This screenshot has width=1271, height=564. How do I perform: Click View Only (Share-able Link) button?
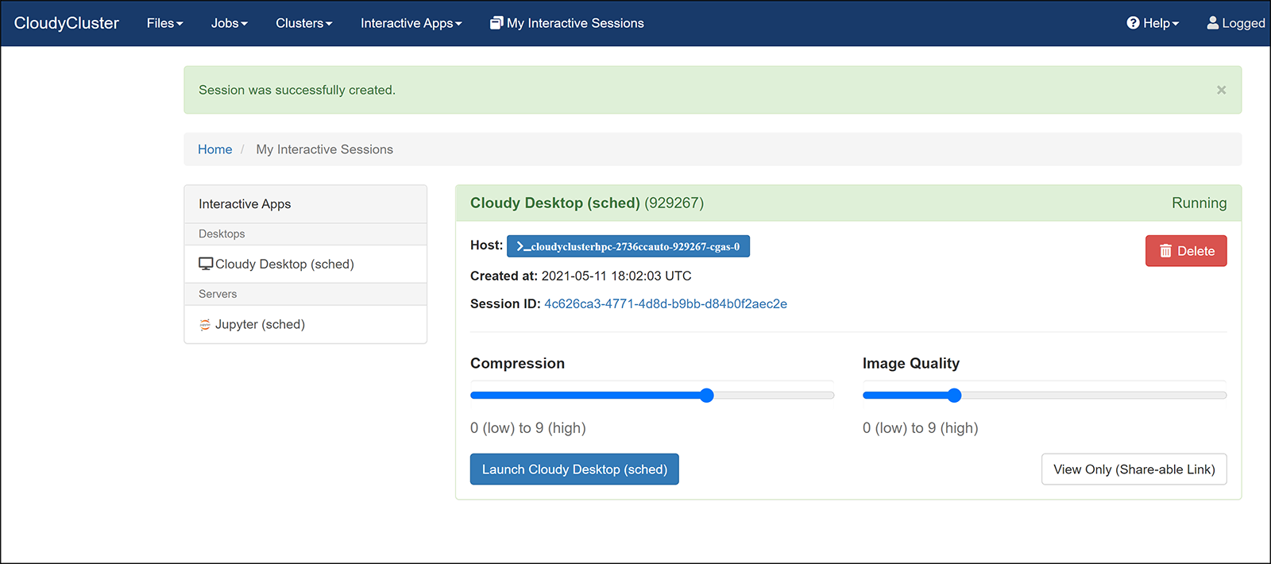coord(1134,469)
